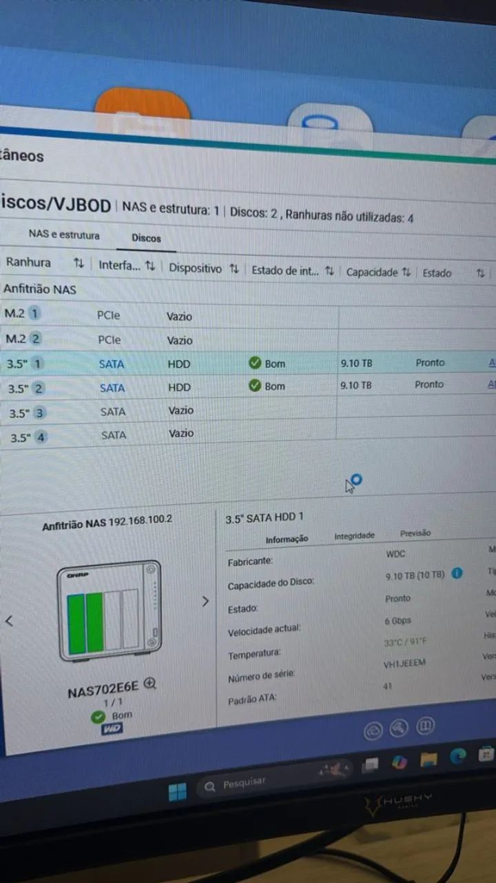Select the M.2 slot 2 row
Viewport: 496px width, 883px height.
pos(248,339)
